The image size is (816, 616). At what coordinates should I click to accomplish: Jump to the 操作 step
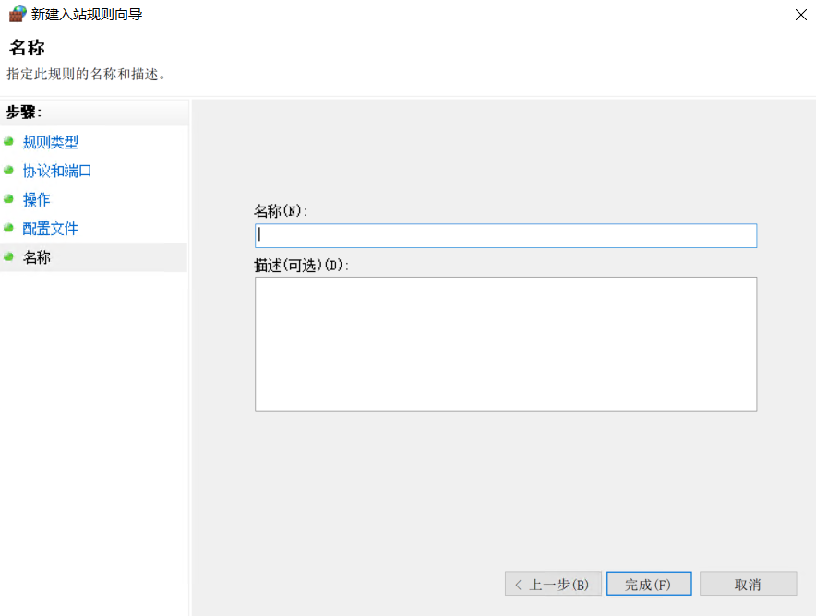[x=36, y=199]
